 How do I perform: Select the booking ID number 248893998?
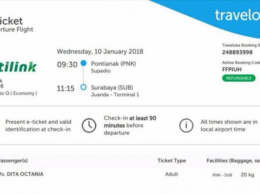(238, 52)
